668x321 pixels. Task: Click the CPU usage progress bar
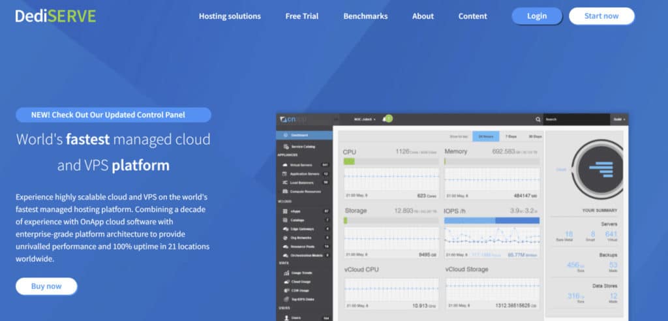pos(391,160)
